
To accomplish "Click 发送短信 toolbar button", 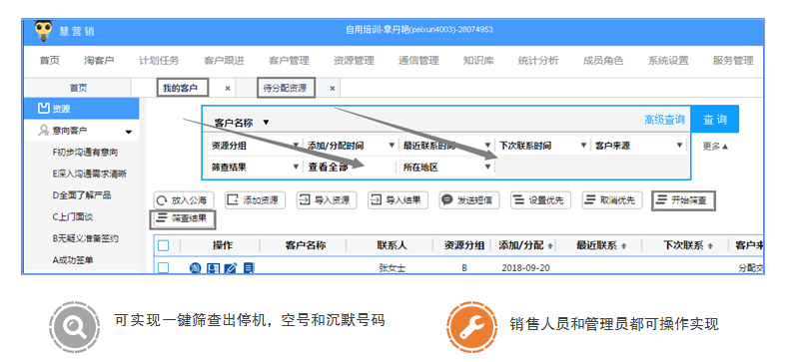I will pos(469,200).
